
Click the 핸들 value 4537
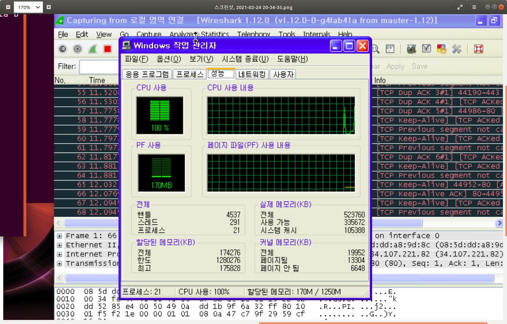[233, 215]
